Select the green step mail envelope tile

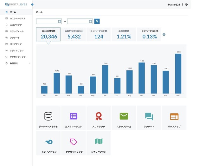[x=124, y=116]
